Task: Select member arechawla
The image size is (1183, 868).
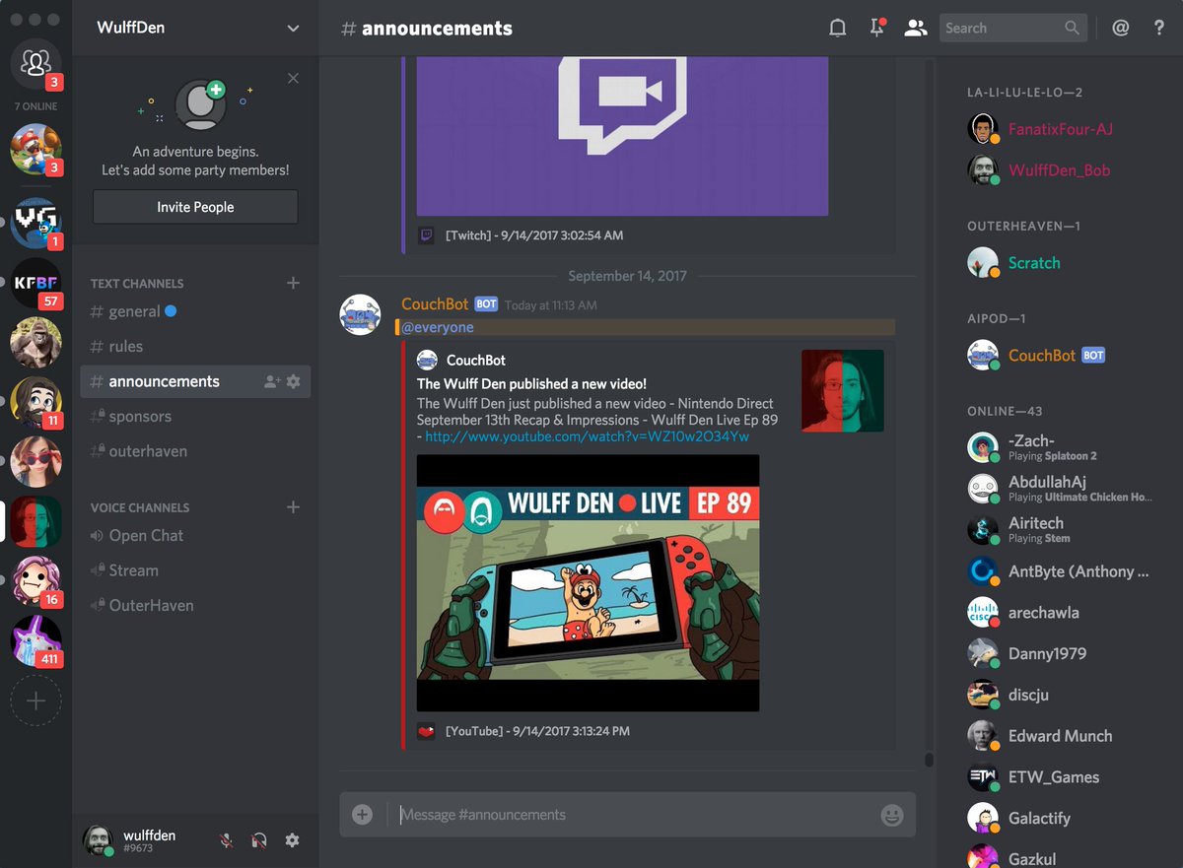Action: click(1053, 613)
